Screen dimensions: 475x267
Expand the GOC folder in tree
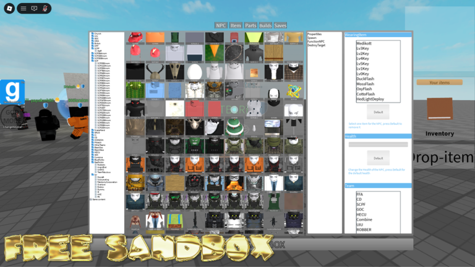(x=95, y=38)
